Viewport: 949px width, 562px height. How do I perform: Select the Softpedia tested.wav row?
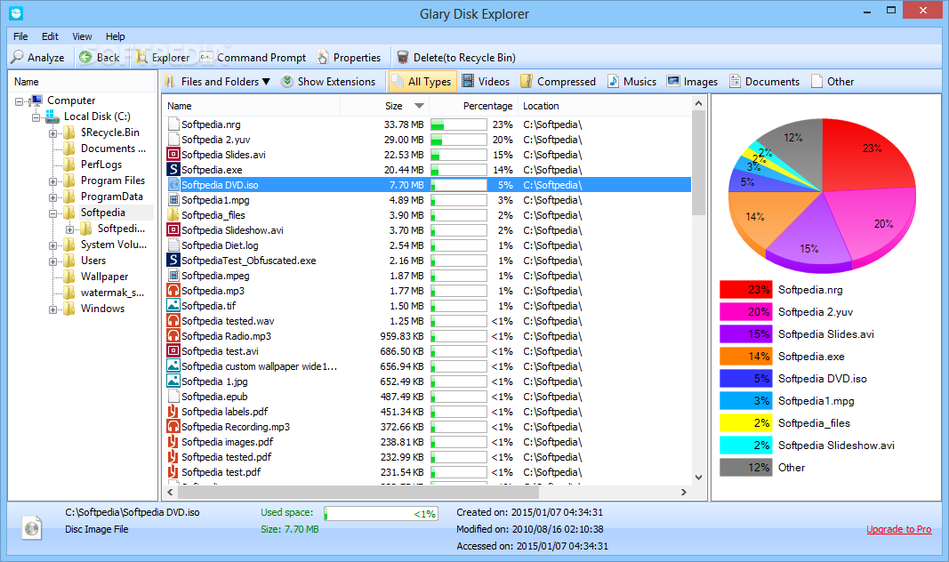pos(427,321)
